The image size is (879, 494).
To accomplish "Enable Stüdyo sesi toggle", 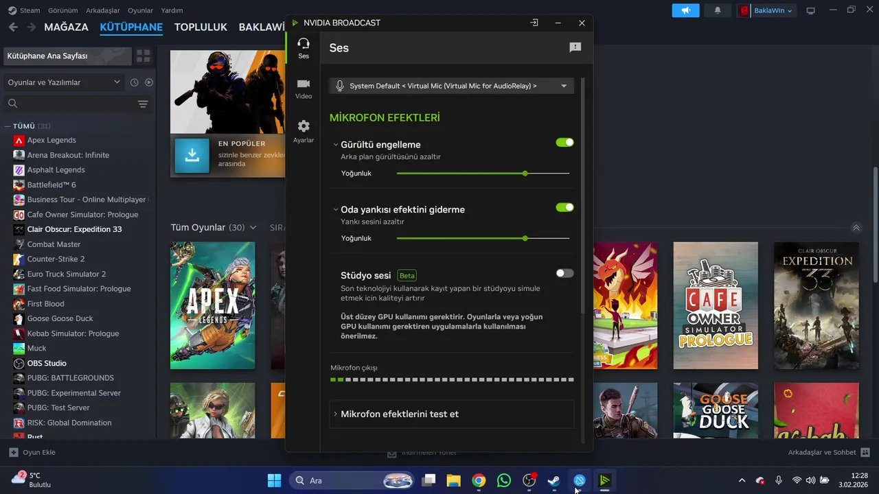I will [564, 273].
